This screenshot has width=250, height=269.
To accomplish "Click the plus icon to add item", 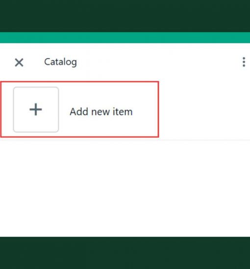I will point(36,110).
